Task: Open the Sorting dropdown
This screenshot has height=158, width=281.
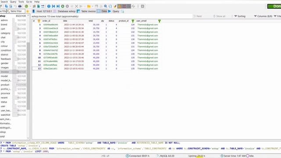Action: tap(240, 16)
